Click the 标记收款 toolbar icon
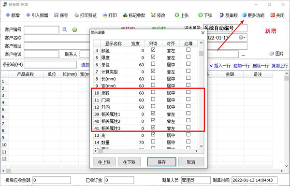The height and width of the screenshot is (186, 290). coord(125,15)
